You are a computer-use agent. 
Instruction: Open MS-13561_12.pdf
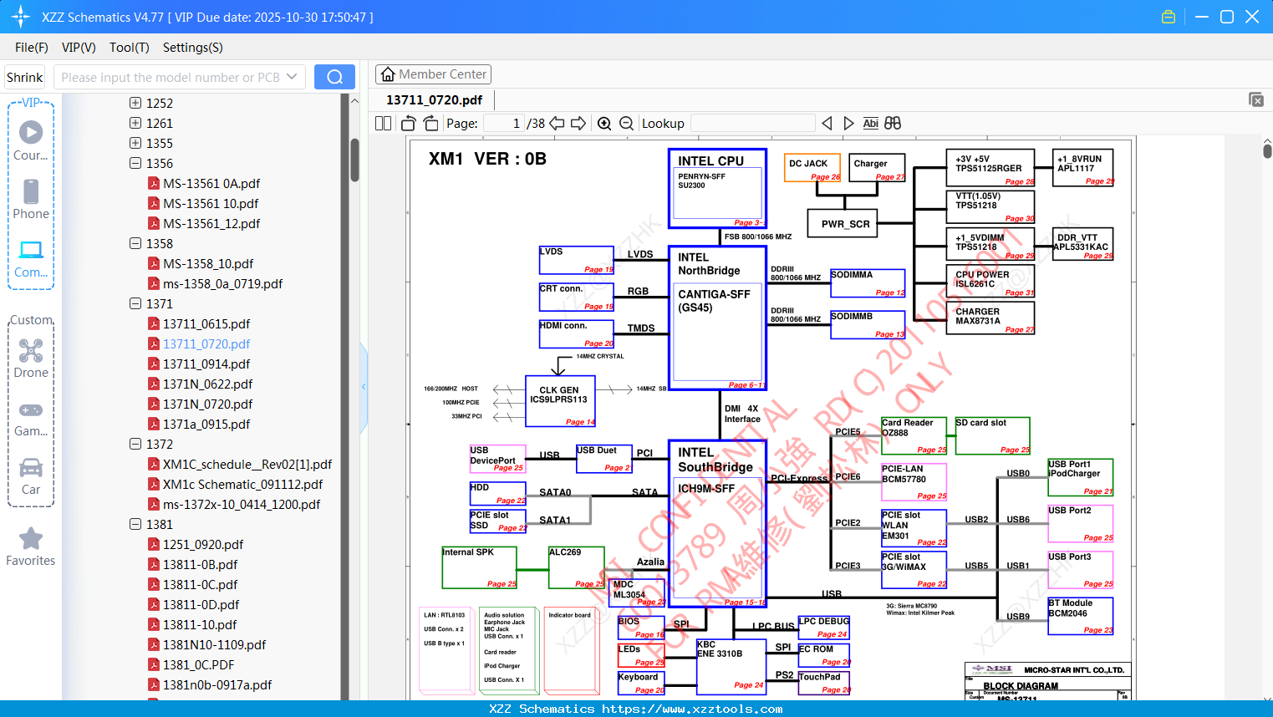tap(211, 224)
